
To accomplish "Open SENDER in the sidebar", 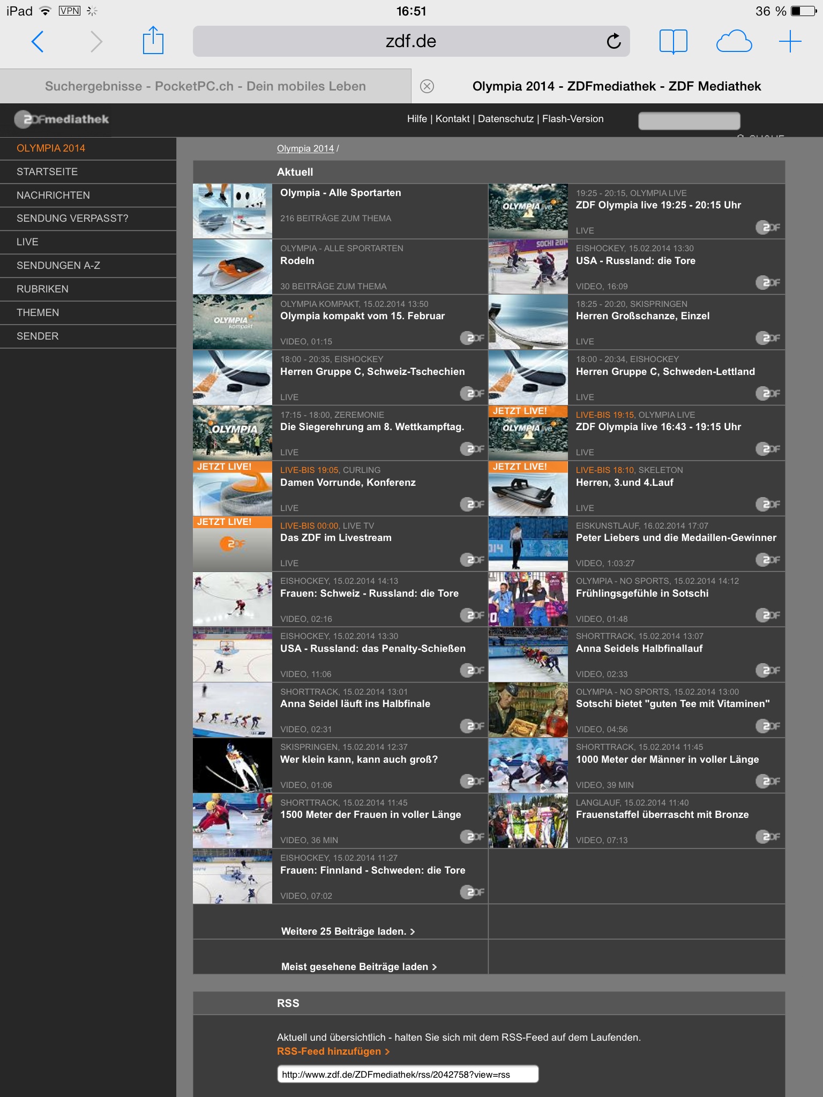I will (x=88, y=336).
